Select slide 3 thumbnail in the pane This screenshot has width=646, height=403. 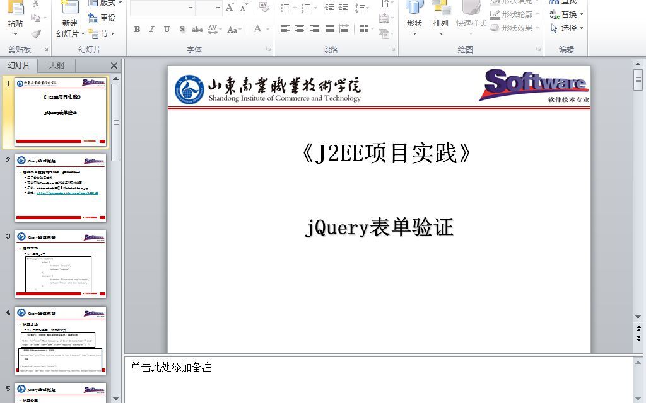61,264
